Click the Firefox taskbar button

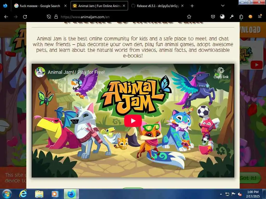[x=71, y=194]
